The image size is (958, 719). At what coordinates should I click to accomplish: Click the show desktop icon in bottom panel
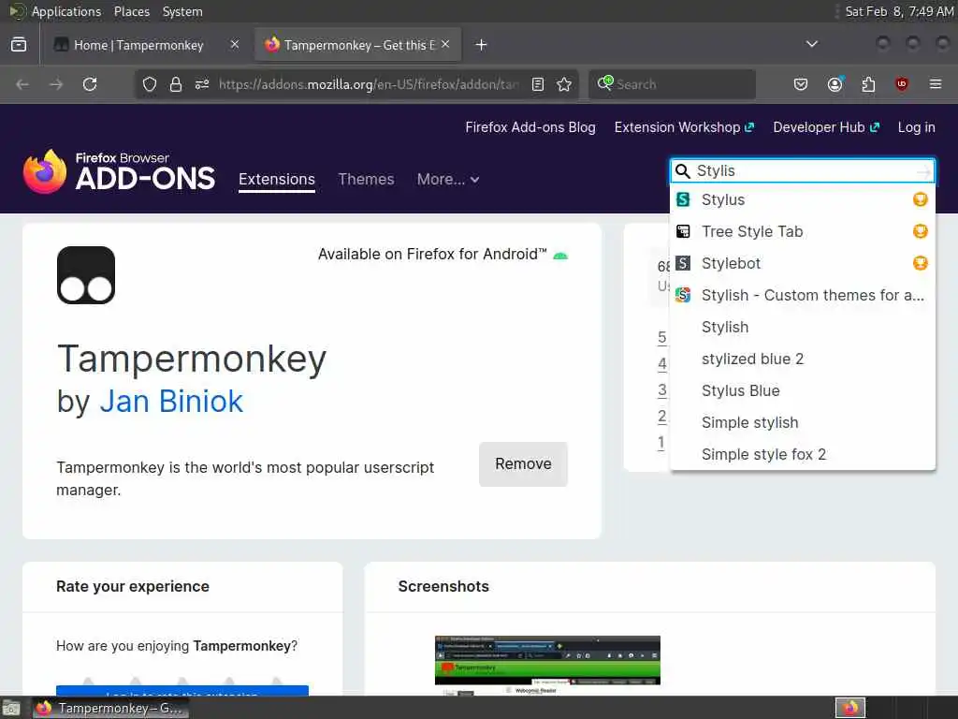[11, 708]
